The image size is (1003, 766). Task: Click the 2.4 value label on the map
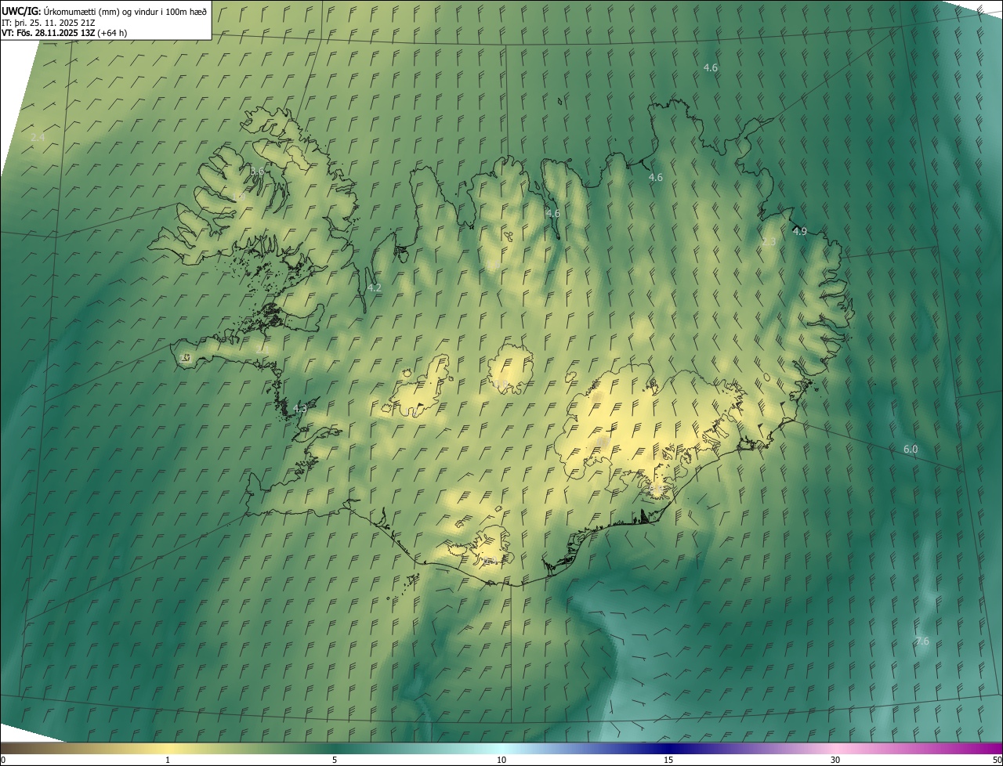pyautogui.click(x=38, y=137)
